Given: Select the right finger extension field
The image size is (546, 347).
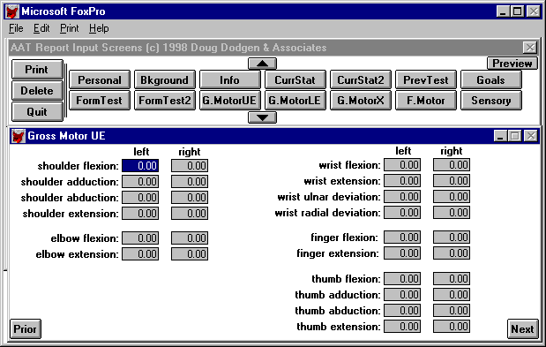Looking at the screenshot, I should (452, 253).
